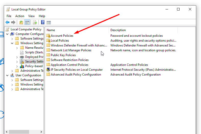
Task: Click the Forward arrow toolbar icon
Action: tap(13, 22)
